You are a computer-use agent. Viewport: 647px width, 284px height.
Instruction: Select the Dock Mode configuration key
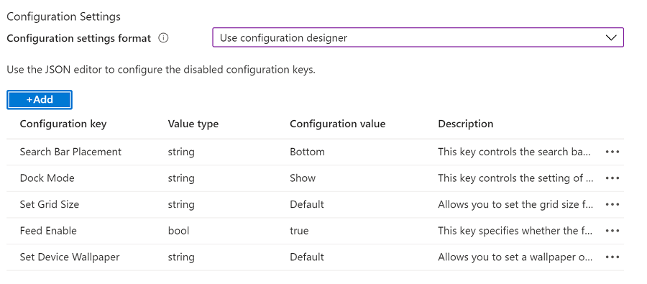(x=47, y=178)
